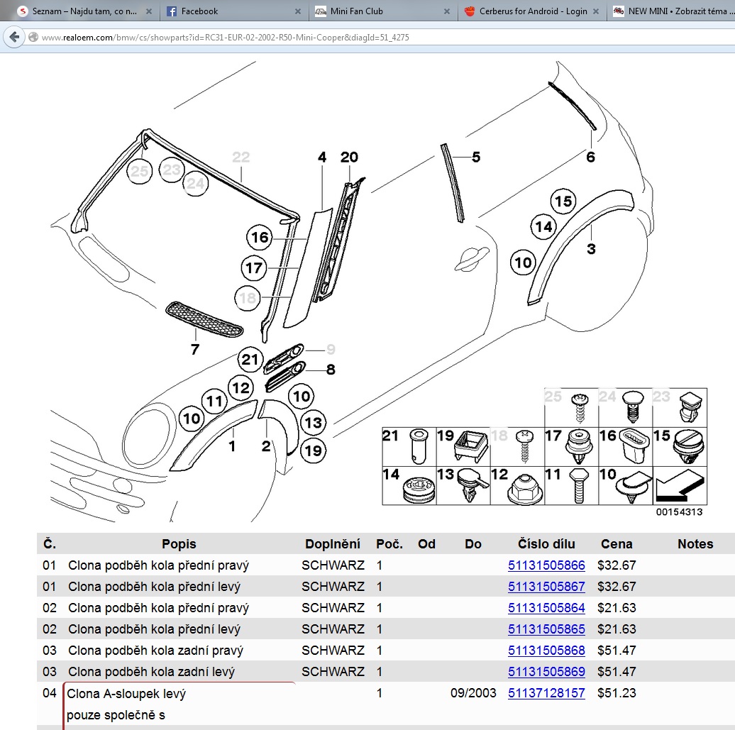Open the NEW MINI forum tab
Viewport: 735px width, 730px height.
point(674,11)
